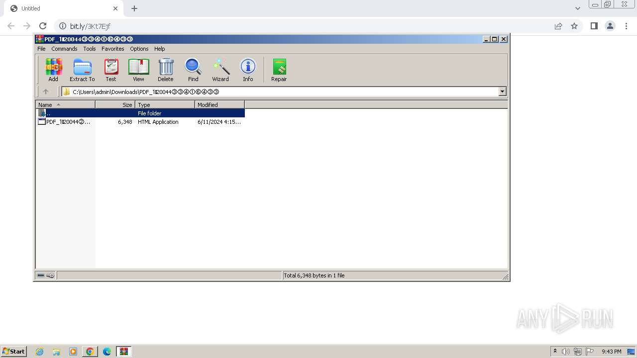The height and width of the screenshot is (358, 637).
Task: Click Chrome back navigation arrow
Action: click(11, 26)
